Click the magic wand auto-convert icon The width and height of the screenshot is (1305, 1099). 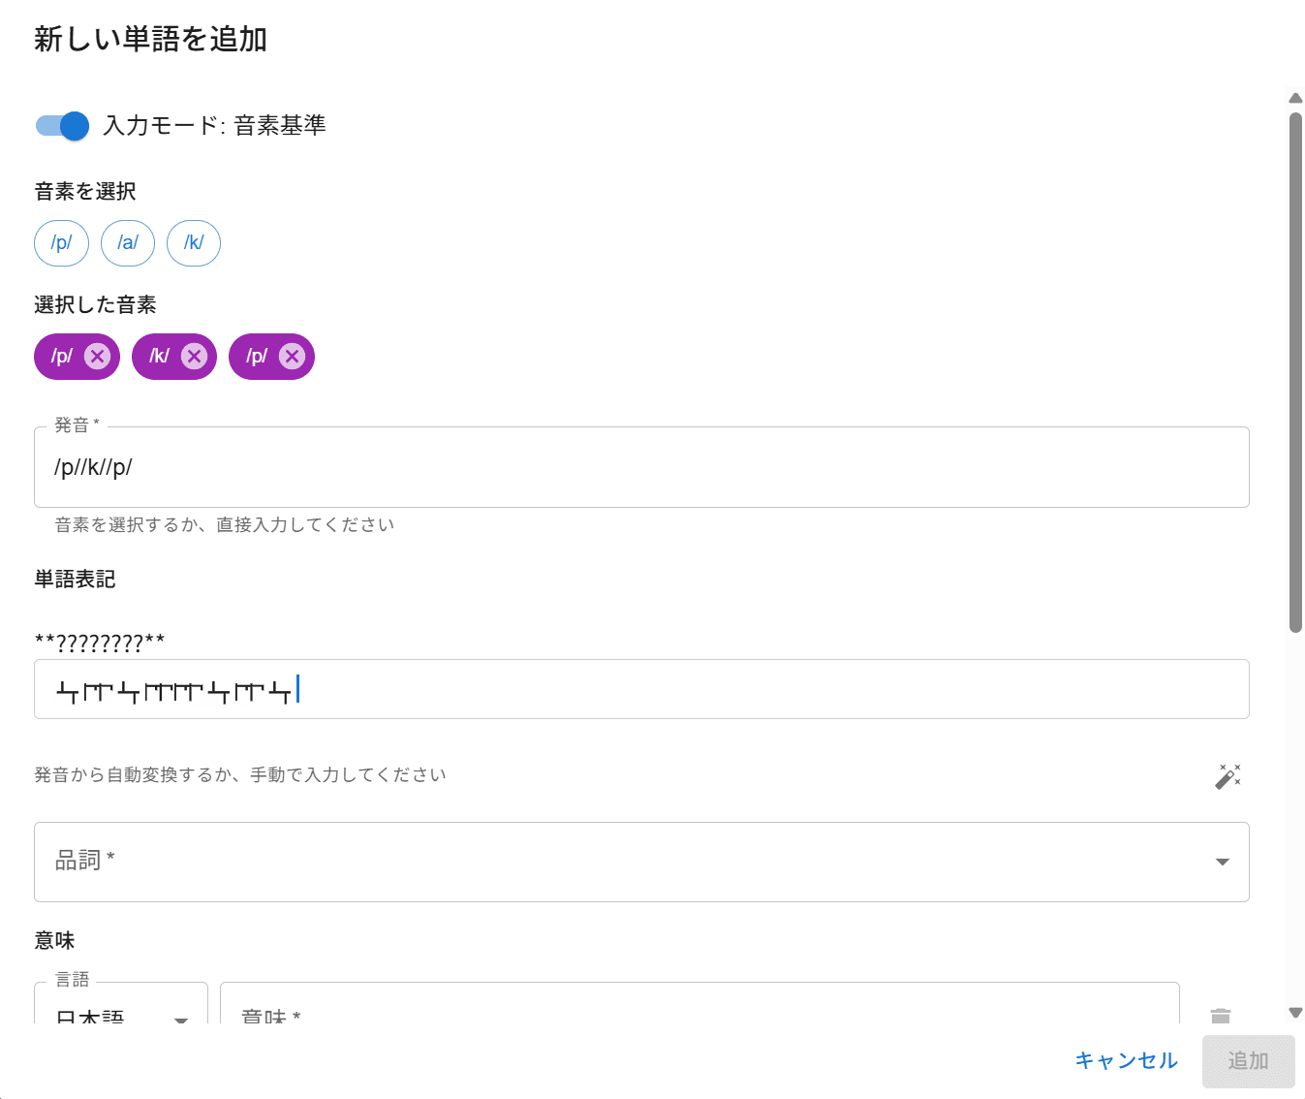pos(1227,776)
